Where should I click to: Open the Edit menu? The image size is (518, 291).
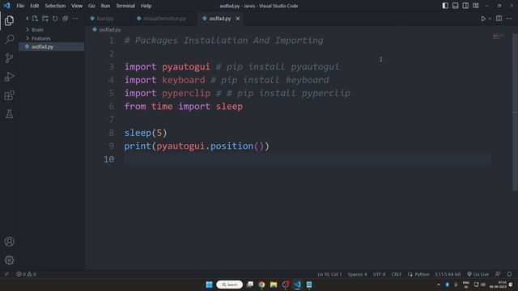point(34,6)
